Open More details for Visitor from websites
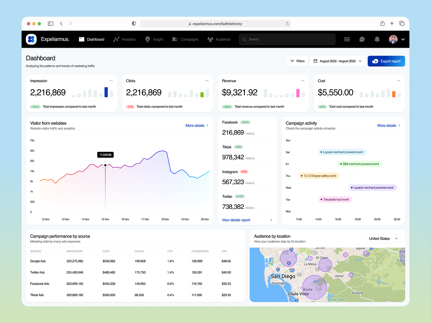The height and width of the screenshot is (323, 431). 195,126
